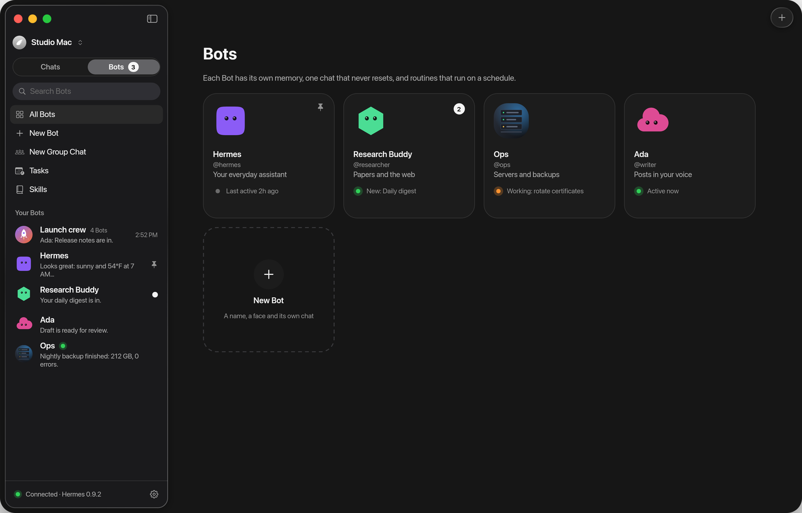Click the New Bot label in dashed card
This screenshot has height=513, width=802.
coord(269,300)
